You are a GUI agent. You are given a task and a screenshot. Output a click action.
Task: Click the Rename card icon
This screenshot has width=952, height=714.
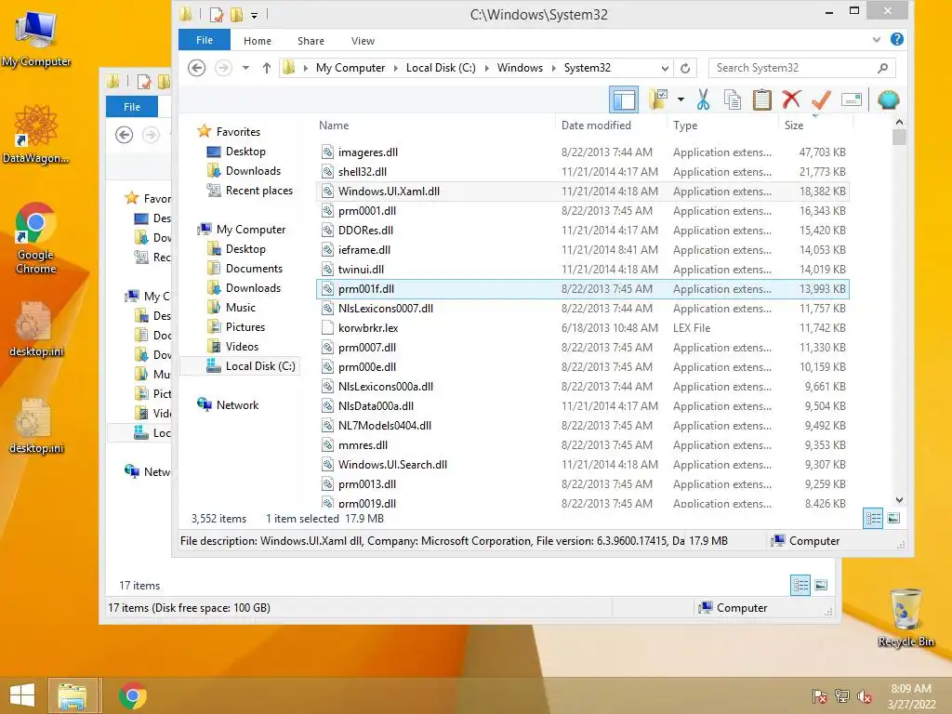852,99
